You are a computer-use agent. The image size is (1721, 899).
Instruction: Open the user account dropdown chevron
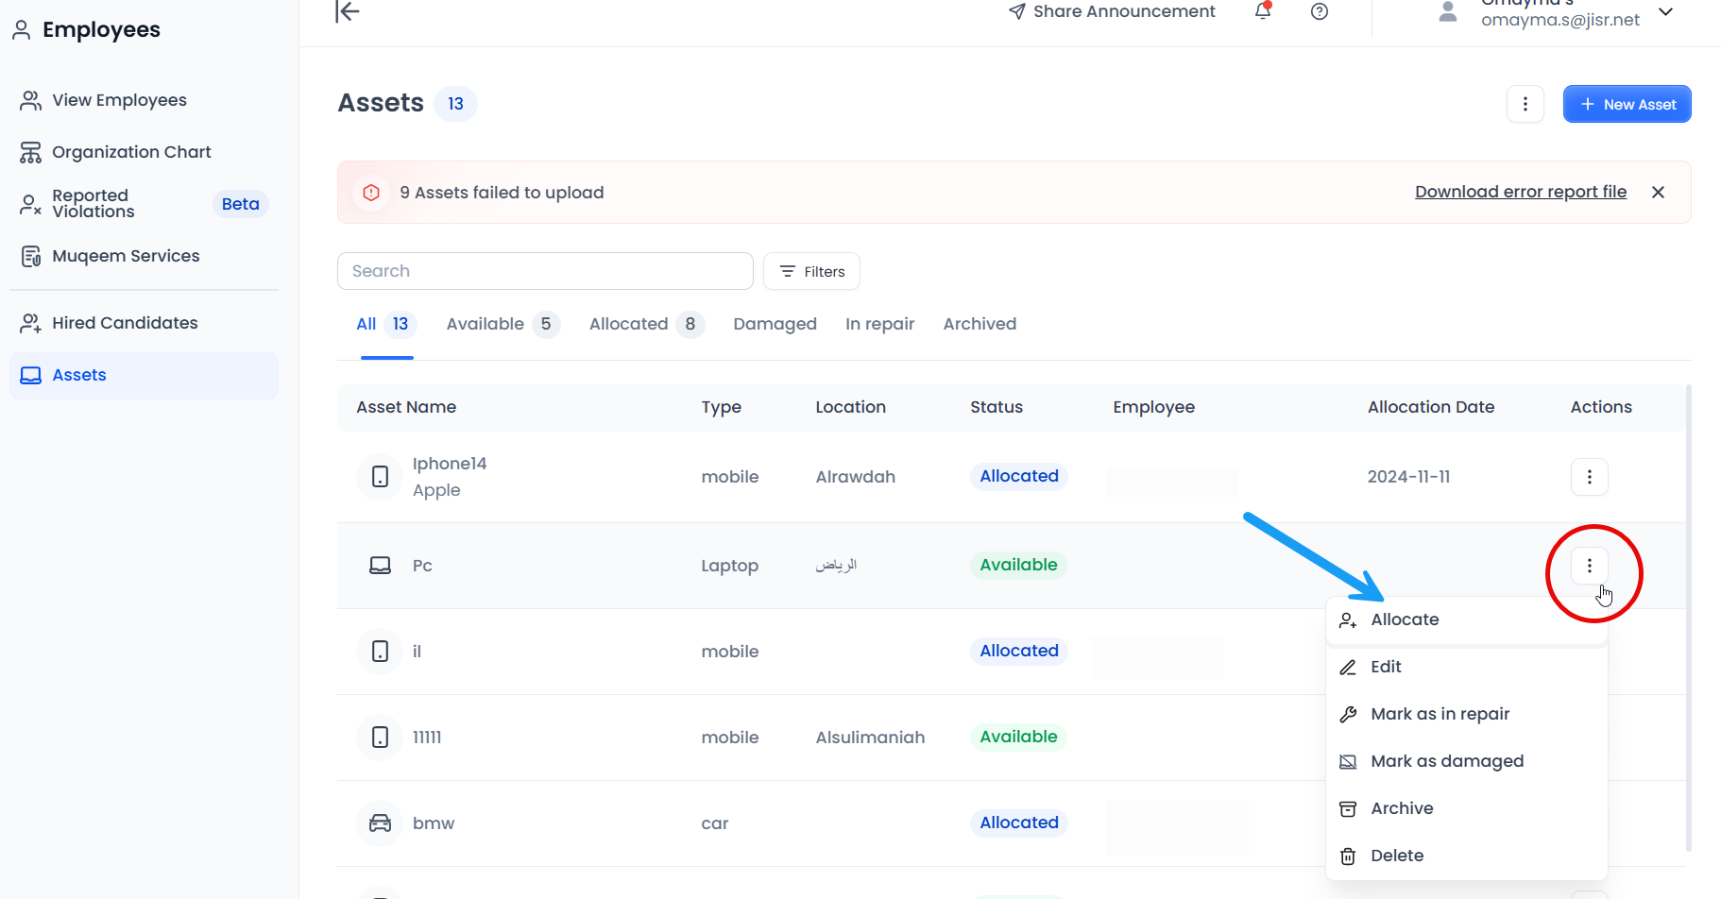1666,12
